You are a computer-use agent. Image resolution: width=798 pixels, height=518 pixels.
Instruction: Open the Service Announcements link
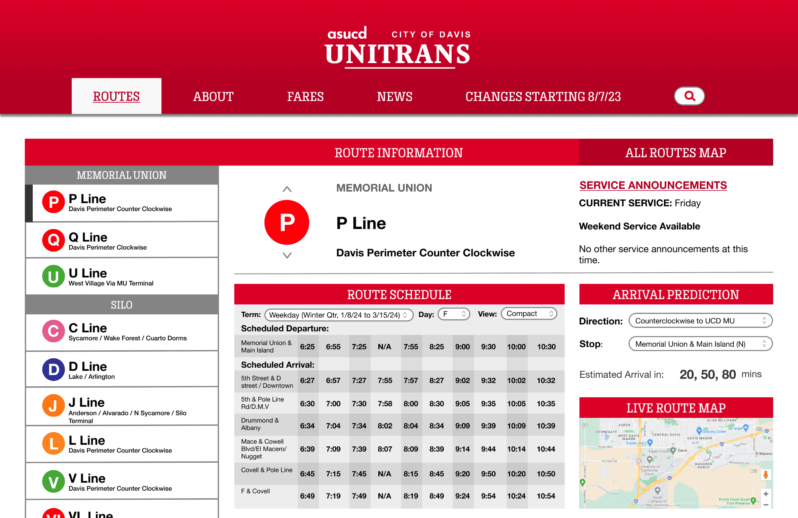pyautogui.click(x=653, y=185)
